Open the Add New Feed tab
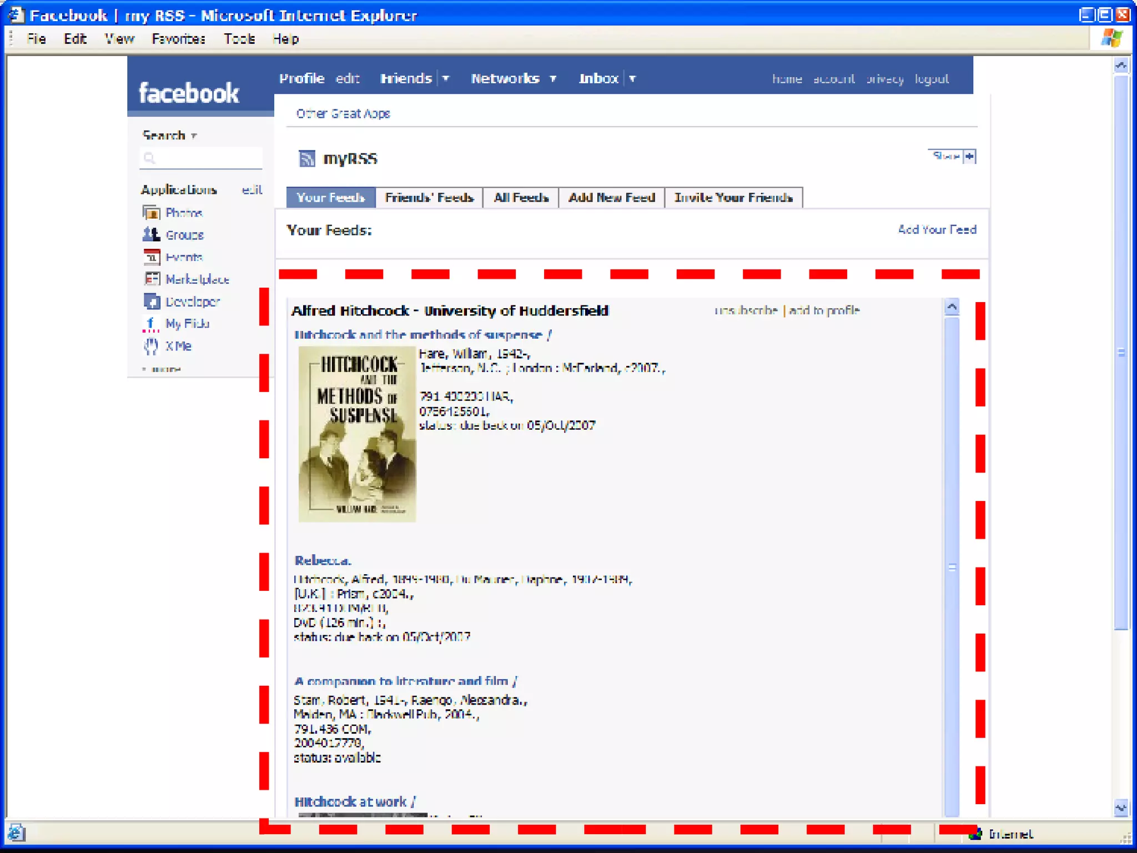Viewport: 1137px width, 853px height. tap(611, 198)
